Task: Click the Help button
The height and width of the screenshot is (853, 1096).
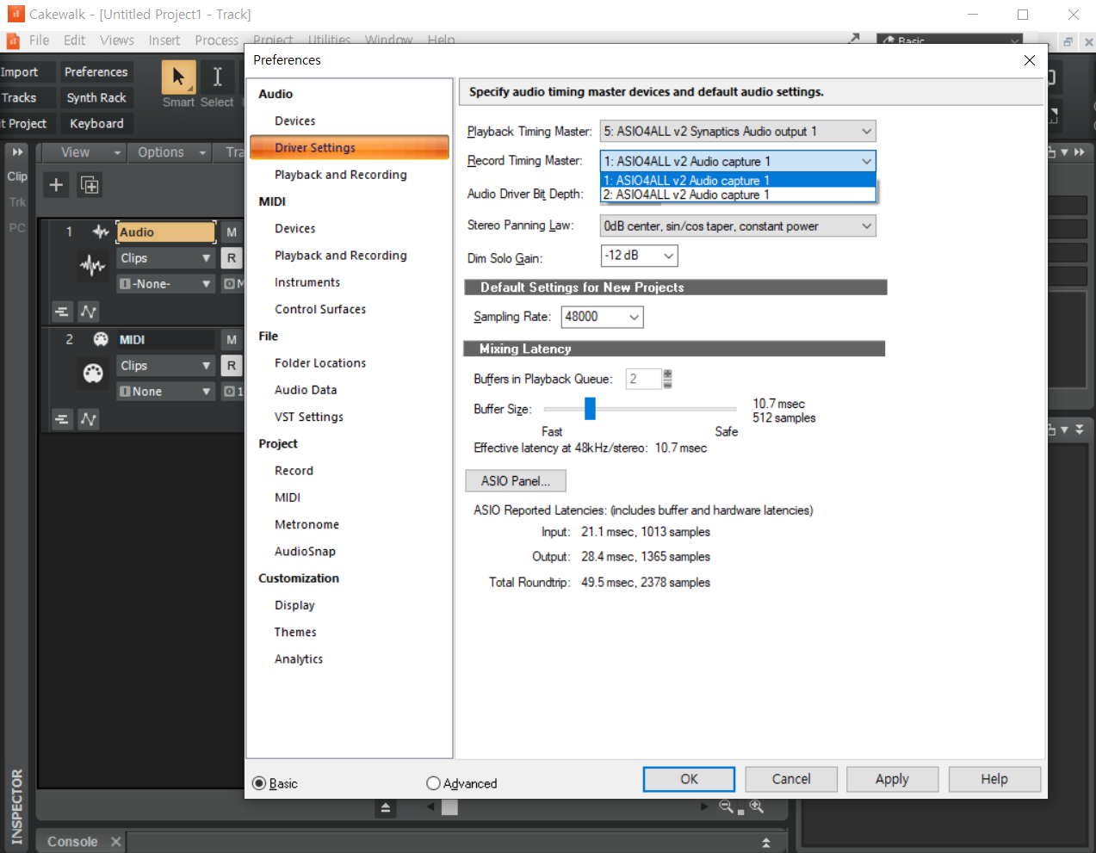Action: tap(994, 779)
